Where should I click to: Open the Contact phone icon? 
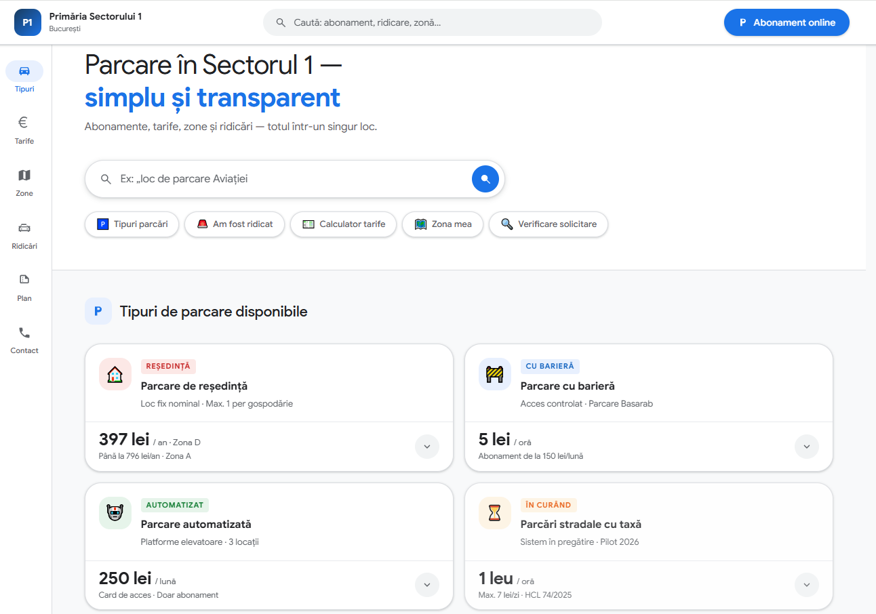pyautogui.click(x=24, y=333)
